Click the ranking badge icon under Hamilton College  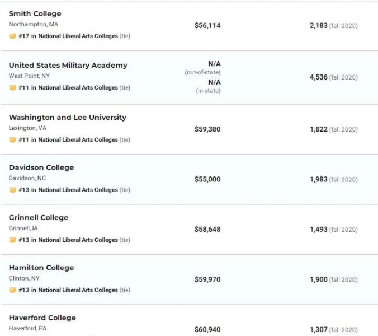[12, 290]
